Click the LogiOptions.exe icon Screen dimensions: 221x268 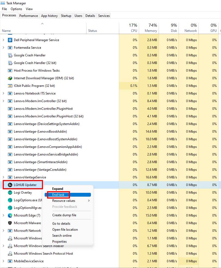10,200
